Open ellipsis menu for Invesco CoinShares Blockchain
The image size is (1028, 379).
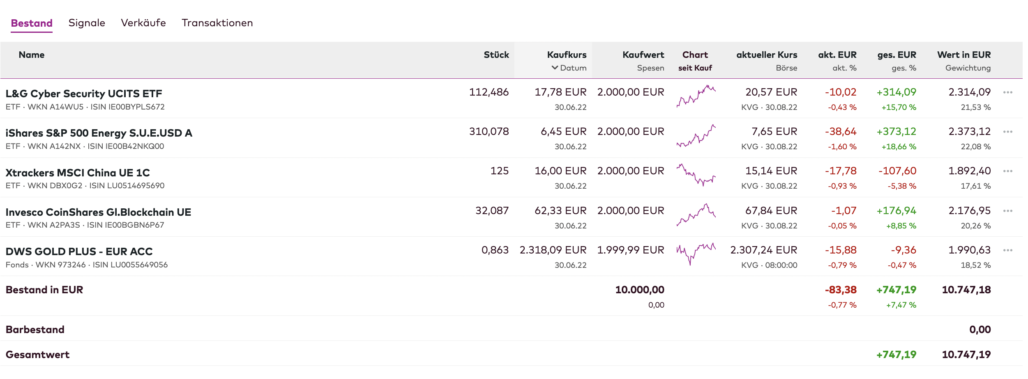tap(1007, 211)
